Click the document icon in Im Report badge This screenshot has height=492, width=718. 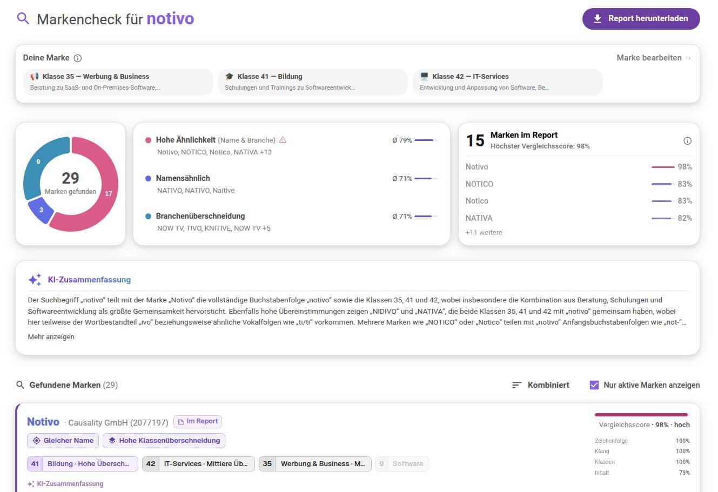(x=182, y=422)
